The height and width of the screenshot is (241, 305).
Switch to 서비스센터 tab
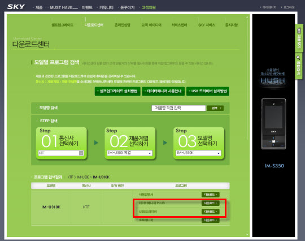(179, 25)
